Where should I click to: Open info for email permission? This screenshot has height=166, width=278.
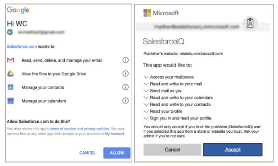point(126,60)
